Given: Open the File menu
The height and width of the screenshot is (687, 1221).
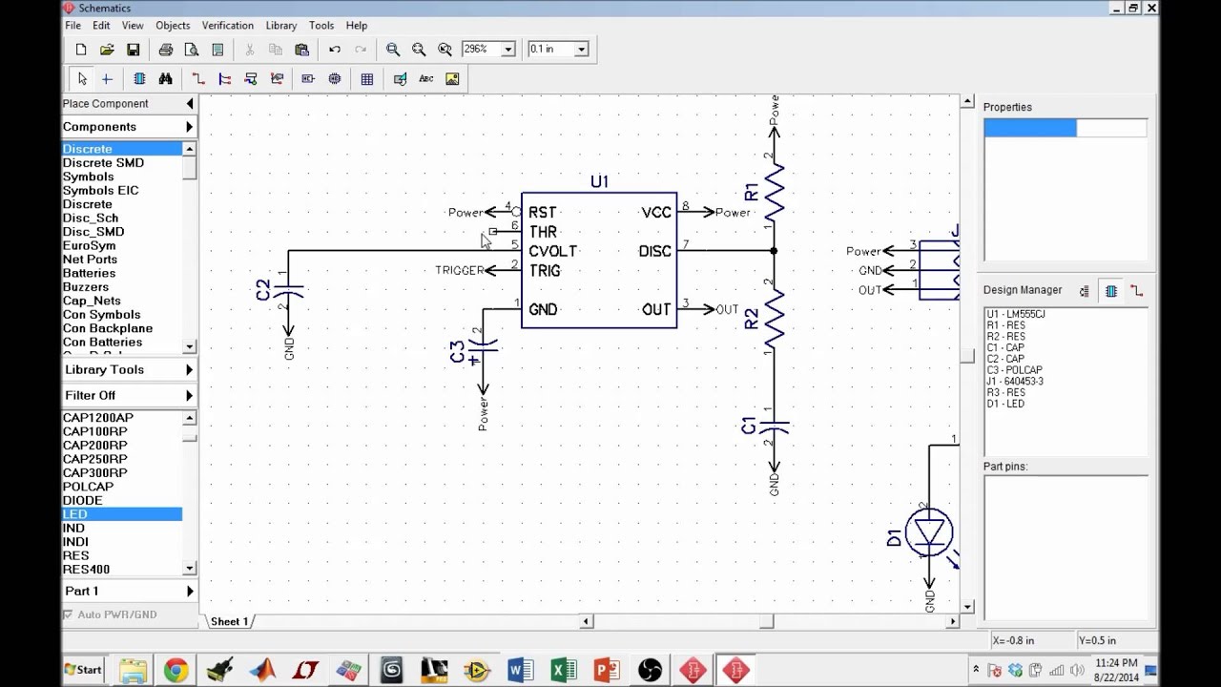Looking at the screenshot, I should 72,26.
